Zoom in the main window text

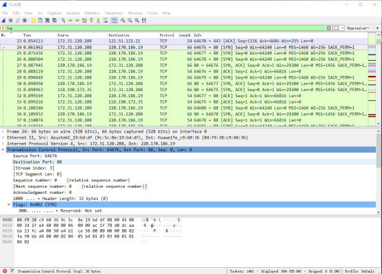point(123,21)
